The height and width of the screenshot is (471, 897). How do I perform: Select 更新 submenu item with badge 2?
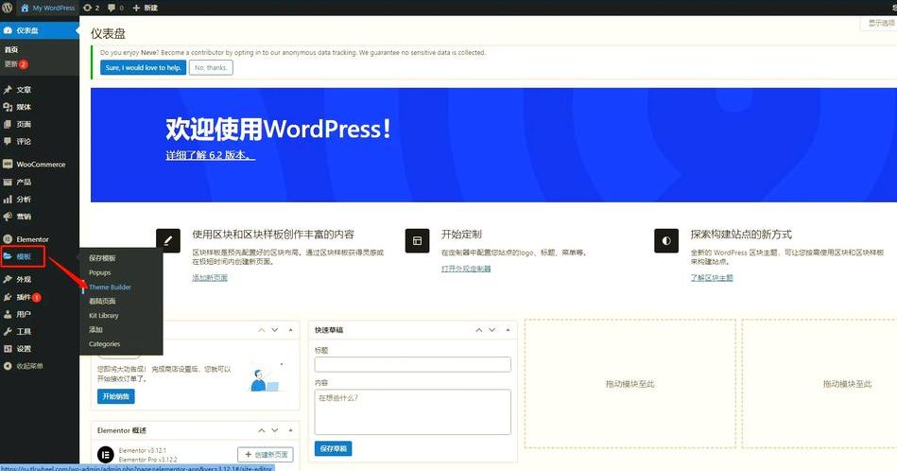coord(15,64)
